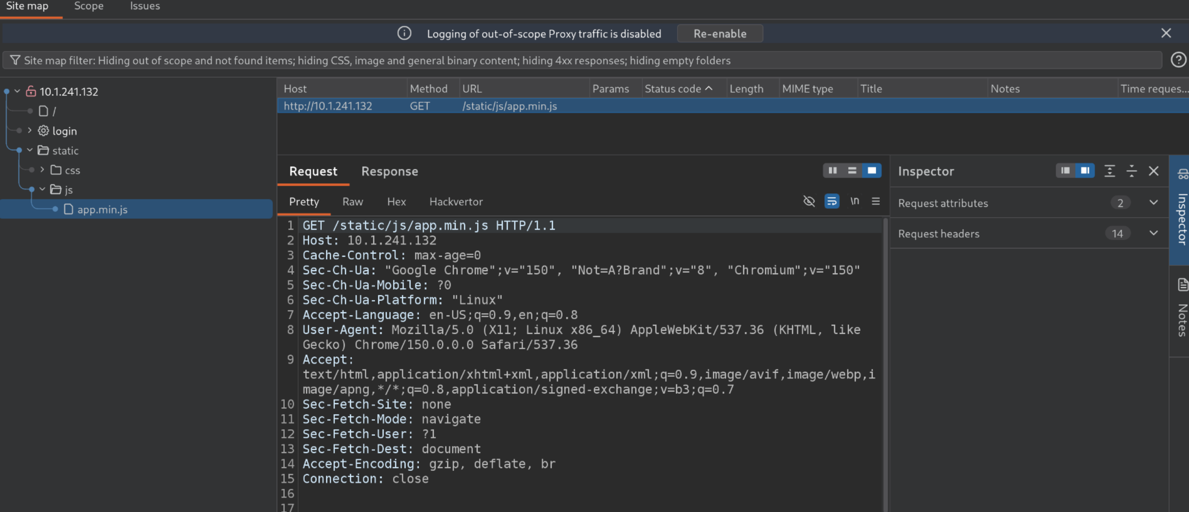The width and height of the screenshot is (1189, 512).
Task: Open the Hackvertor tab
Action: tap(455, 201)
